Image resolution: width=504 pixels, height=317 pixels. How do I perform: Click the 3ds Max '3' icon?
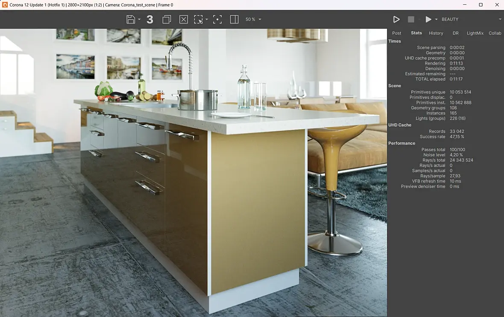click(150, 19)
